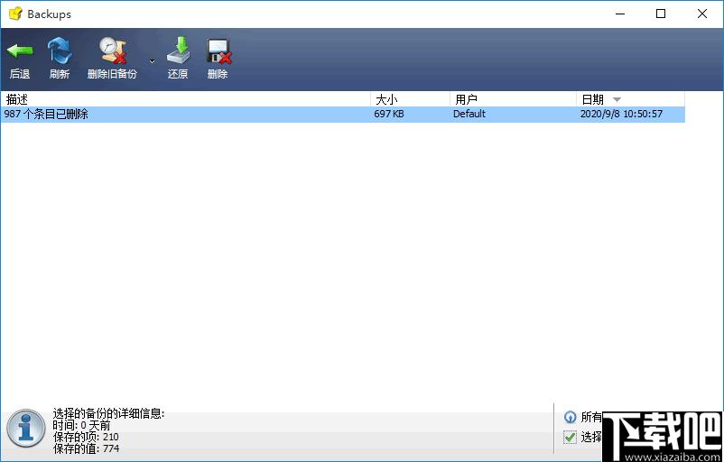Delete the backup with 删除 floppy icon
Image resolution: width=724 pixels, height=462 pixels.
218,51
